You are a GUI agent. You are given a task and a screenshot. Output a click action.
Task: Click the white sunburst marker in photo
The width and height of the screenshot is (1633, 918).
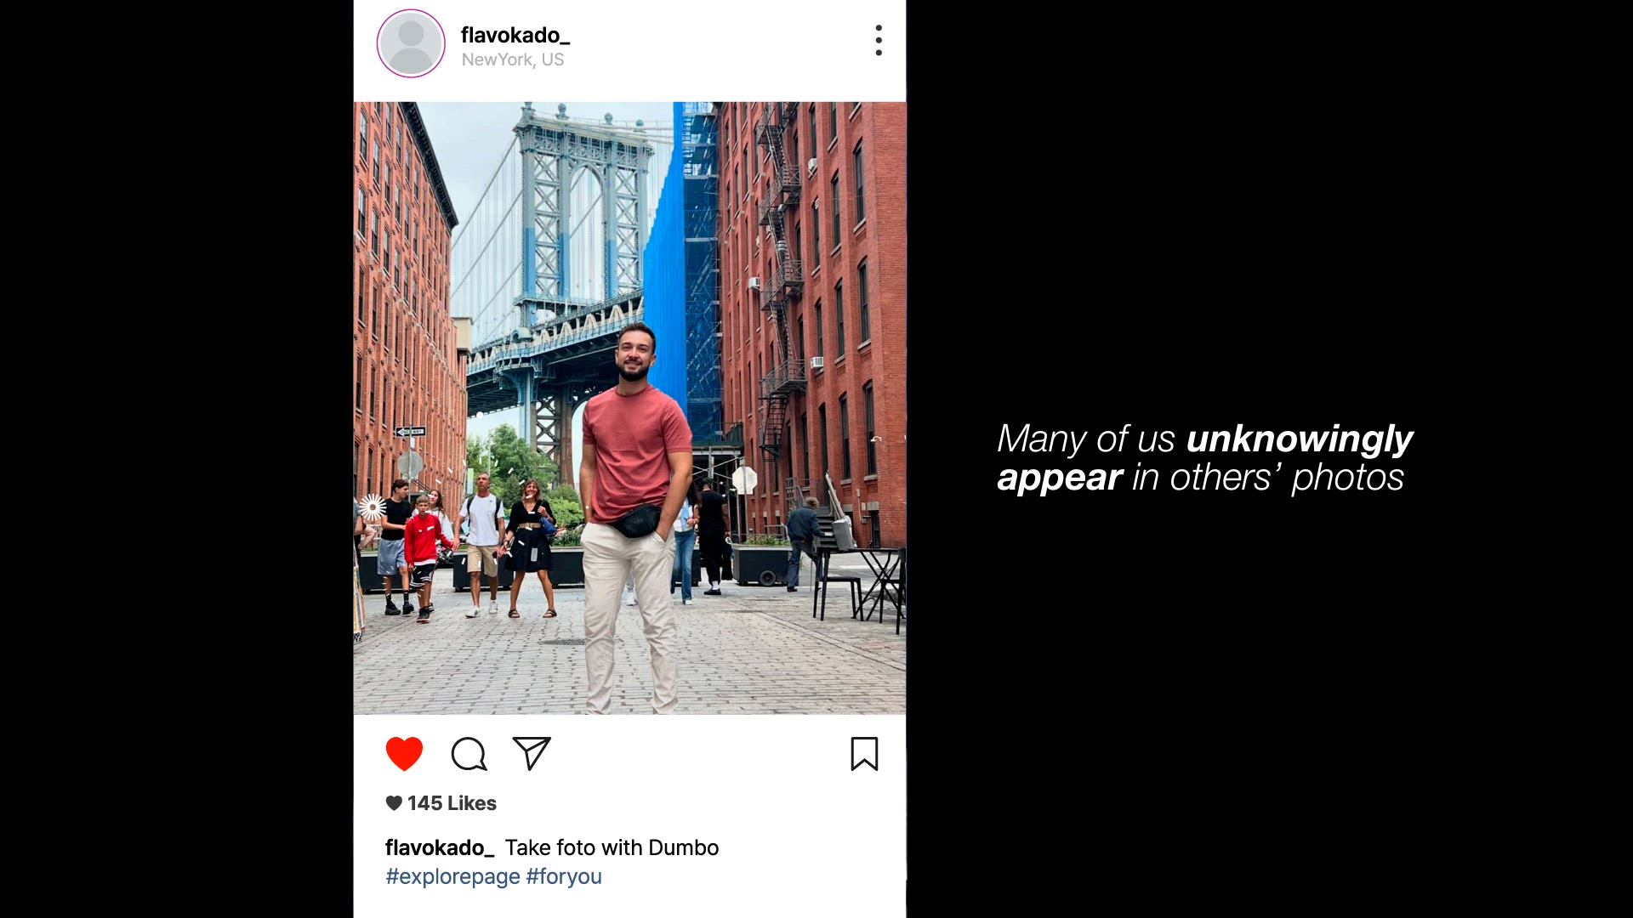pos(373,507)
